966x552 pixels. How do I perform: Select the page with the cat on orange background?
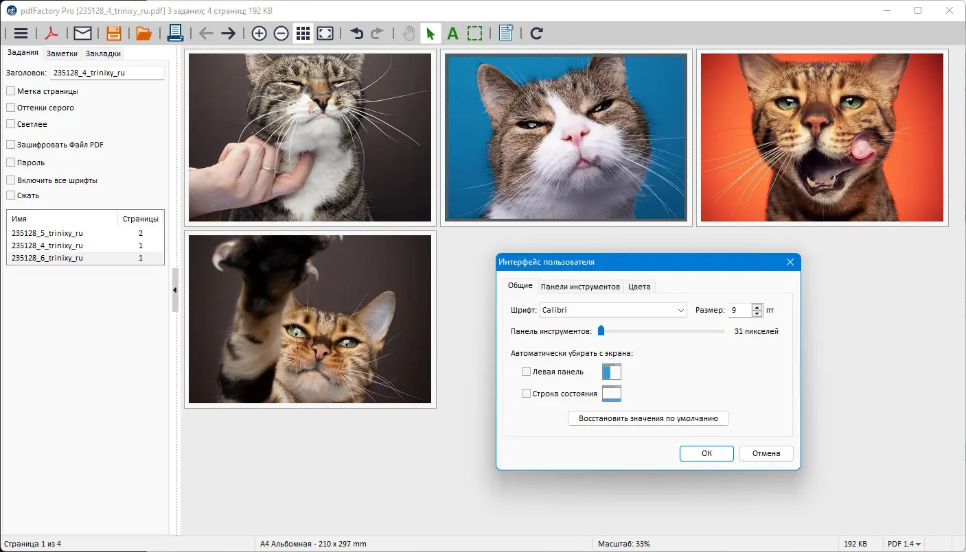point(823,137)
